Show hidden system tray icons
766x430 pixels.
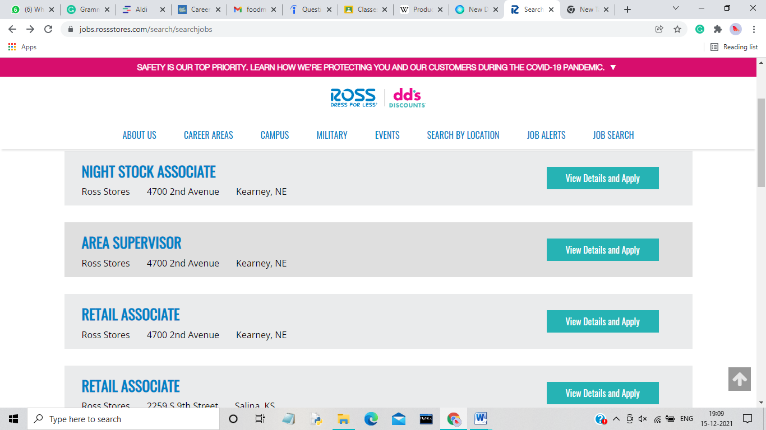coord(616,419)
